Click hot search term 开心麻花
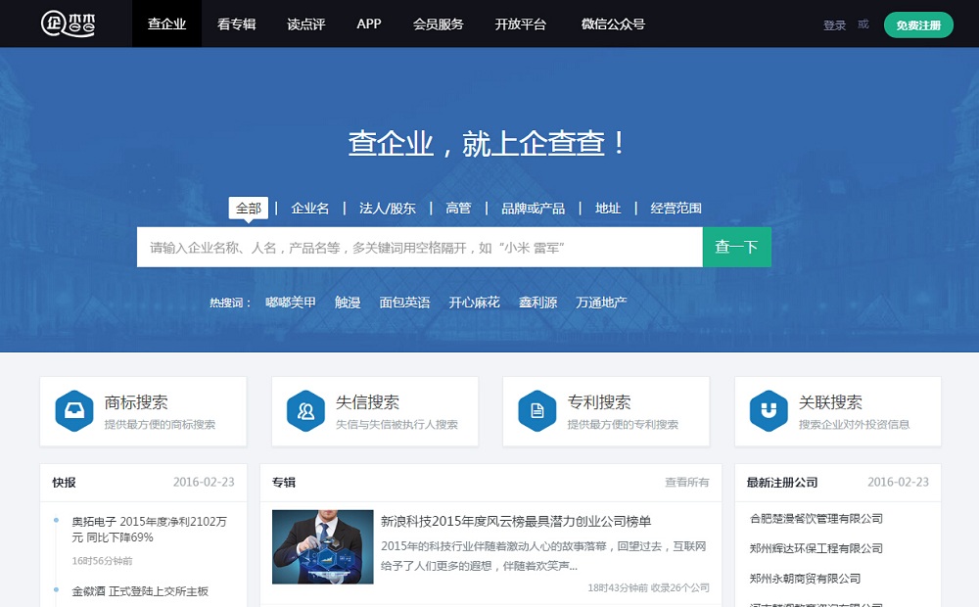The height and width of the screenshot is (607, 979). [475, 303]
